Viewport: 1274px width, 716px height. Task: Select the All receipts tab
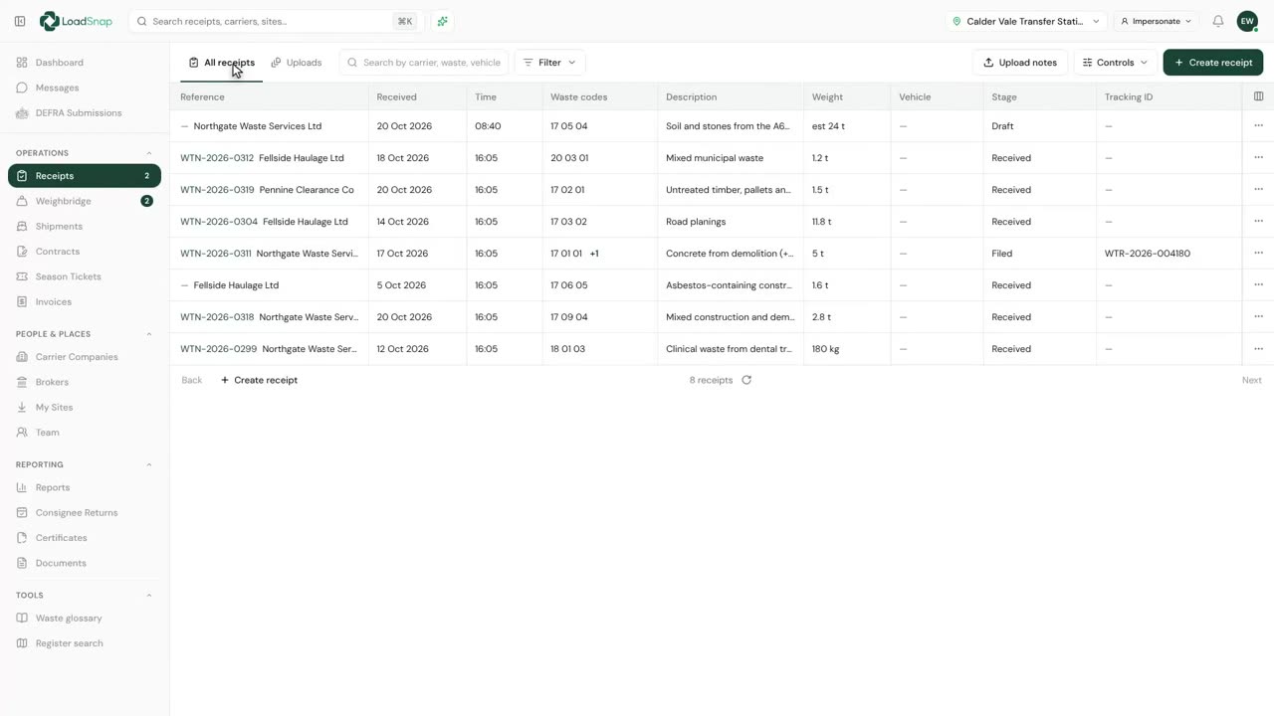click(222, 63)
